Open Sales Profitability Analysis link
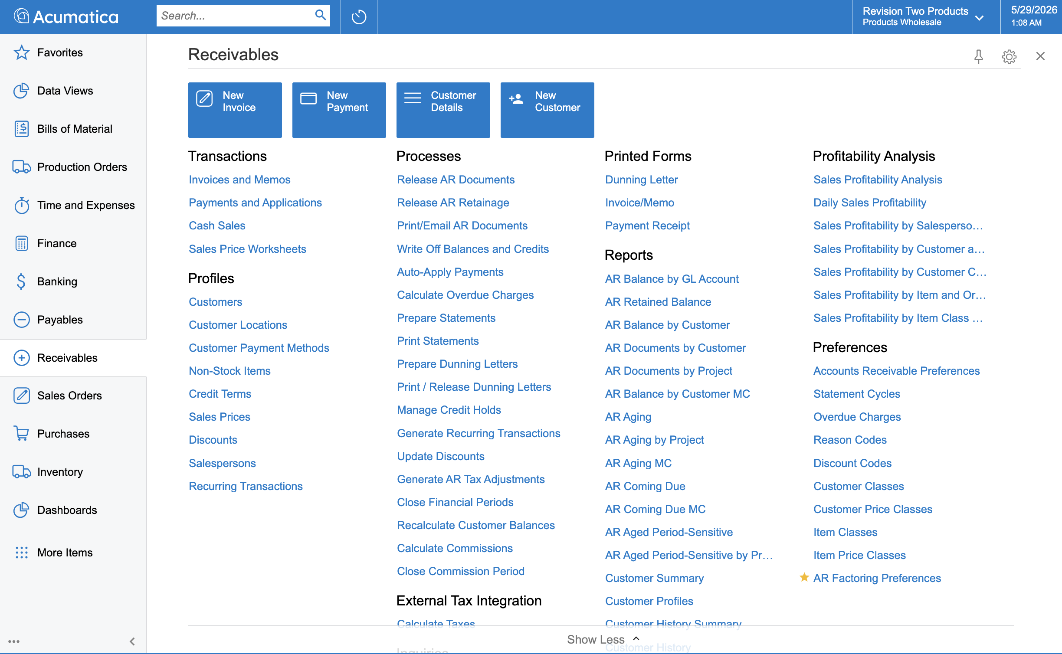Viewport: 1062px width, 654px height. click(878, 180)
